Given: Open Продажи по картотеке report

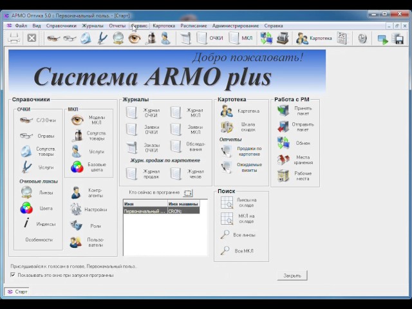Looking at the screenshot, I should pos(241,151).
